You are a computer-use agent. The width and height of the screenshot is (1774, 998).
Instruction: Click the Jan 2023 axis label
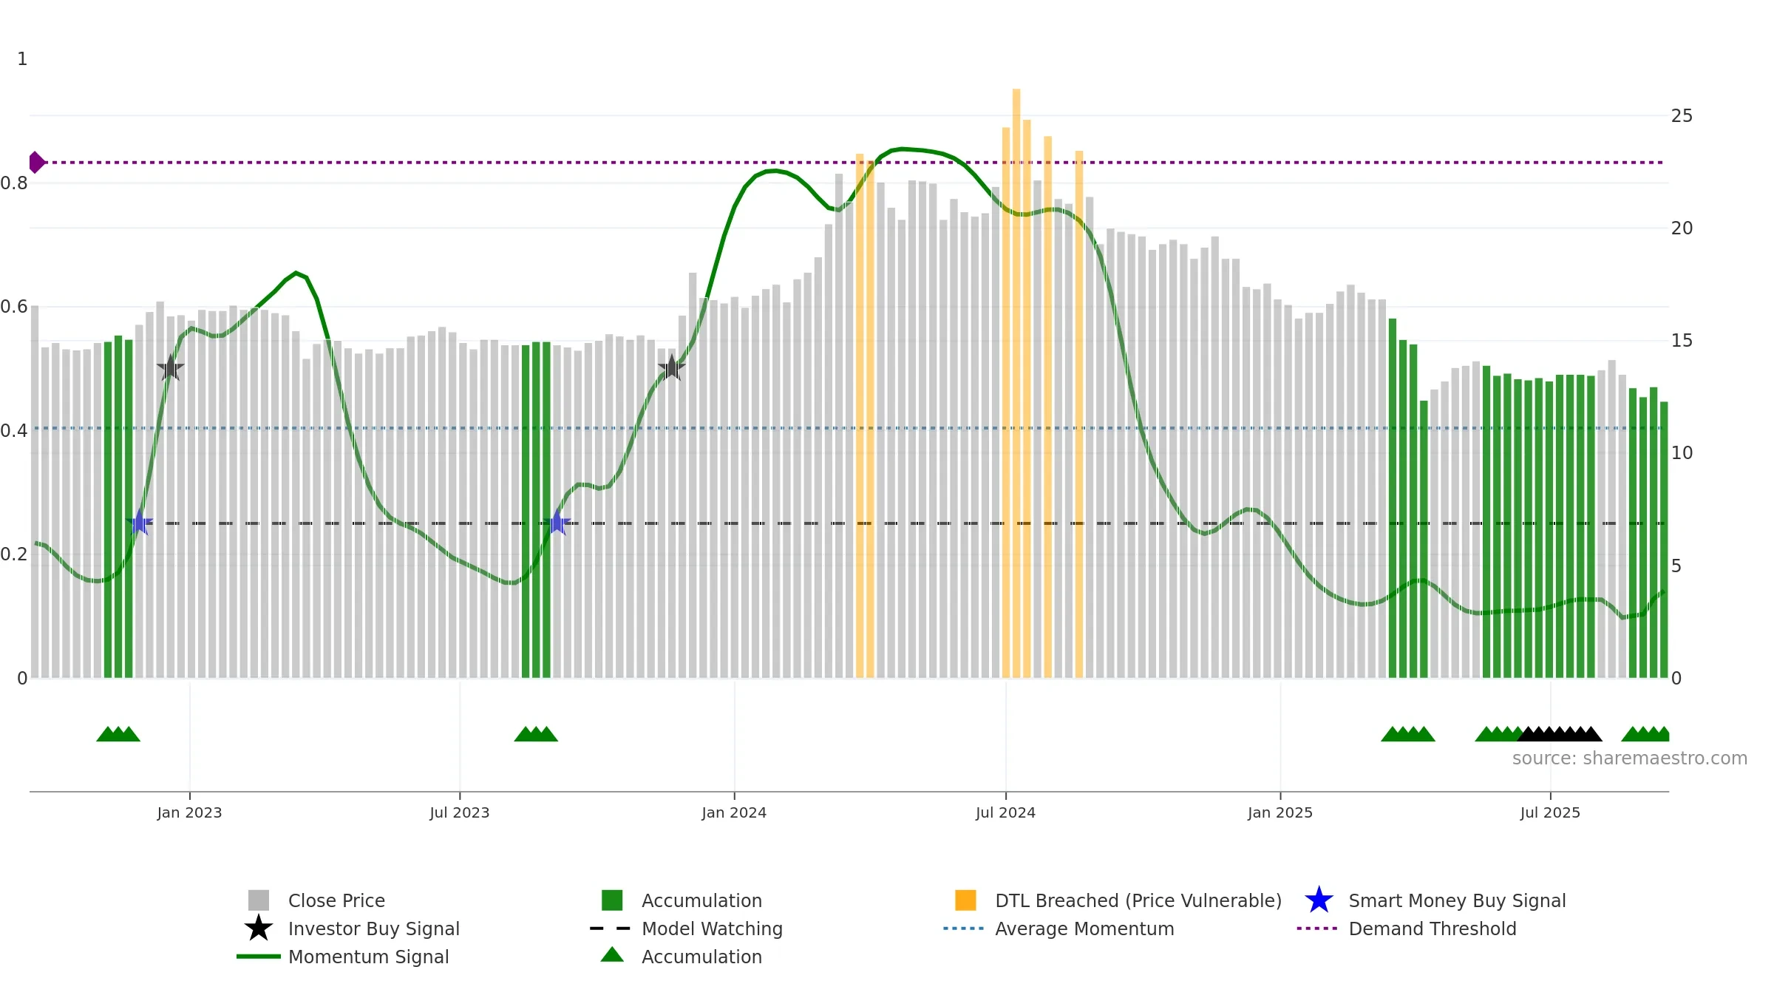189,813
